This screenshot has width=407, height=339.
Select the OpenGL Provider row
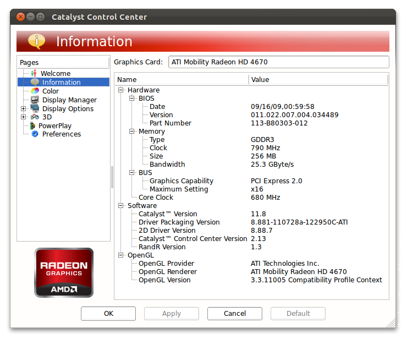[x=251, y=264]
